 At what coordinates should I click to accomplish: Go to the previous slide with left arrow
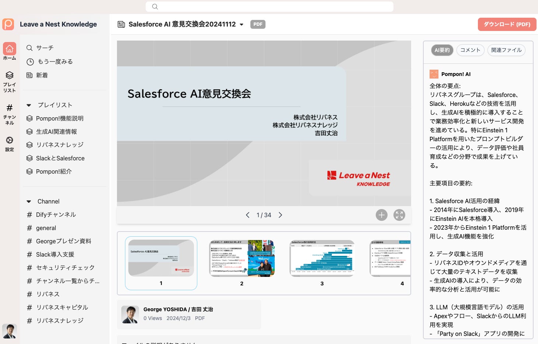pyautogui.click(x=248, y=215)
